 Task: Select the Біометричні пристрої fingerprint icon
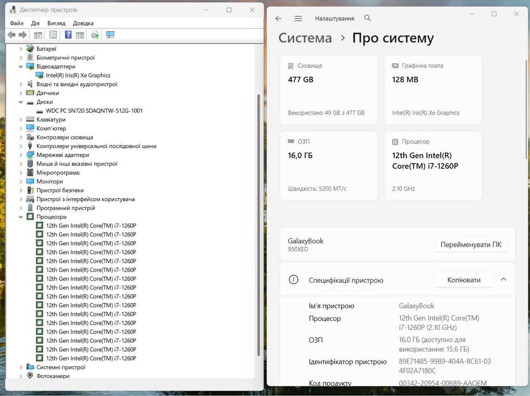(x=30, y=57)
